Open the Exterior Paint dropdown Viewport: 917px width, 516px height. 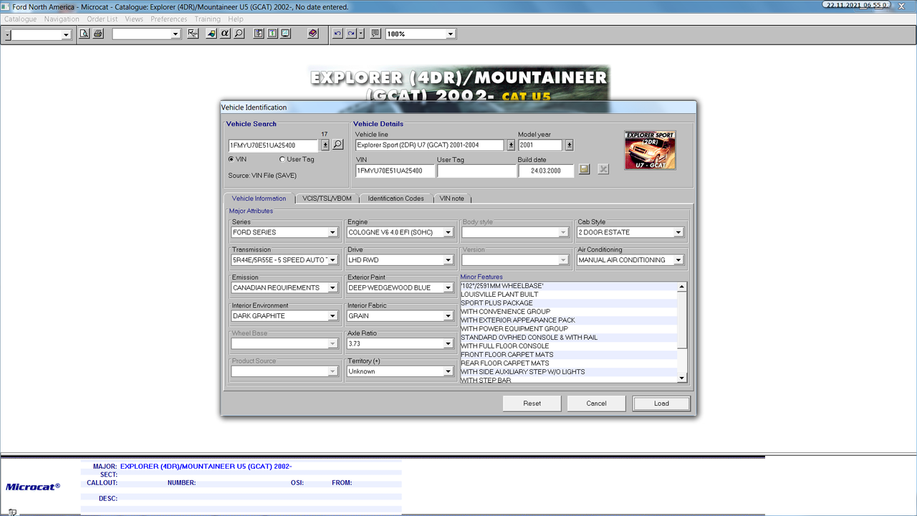448,288
